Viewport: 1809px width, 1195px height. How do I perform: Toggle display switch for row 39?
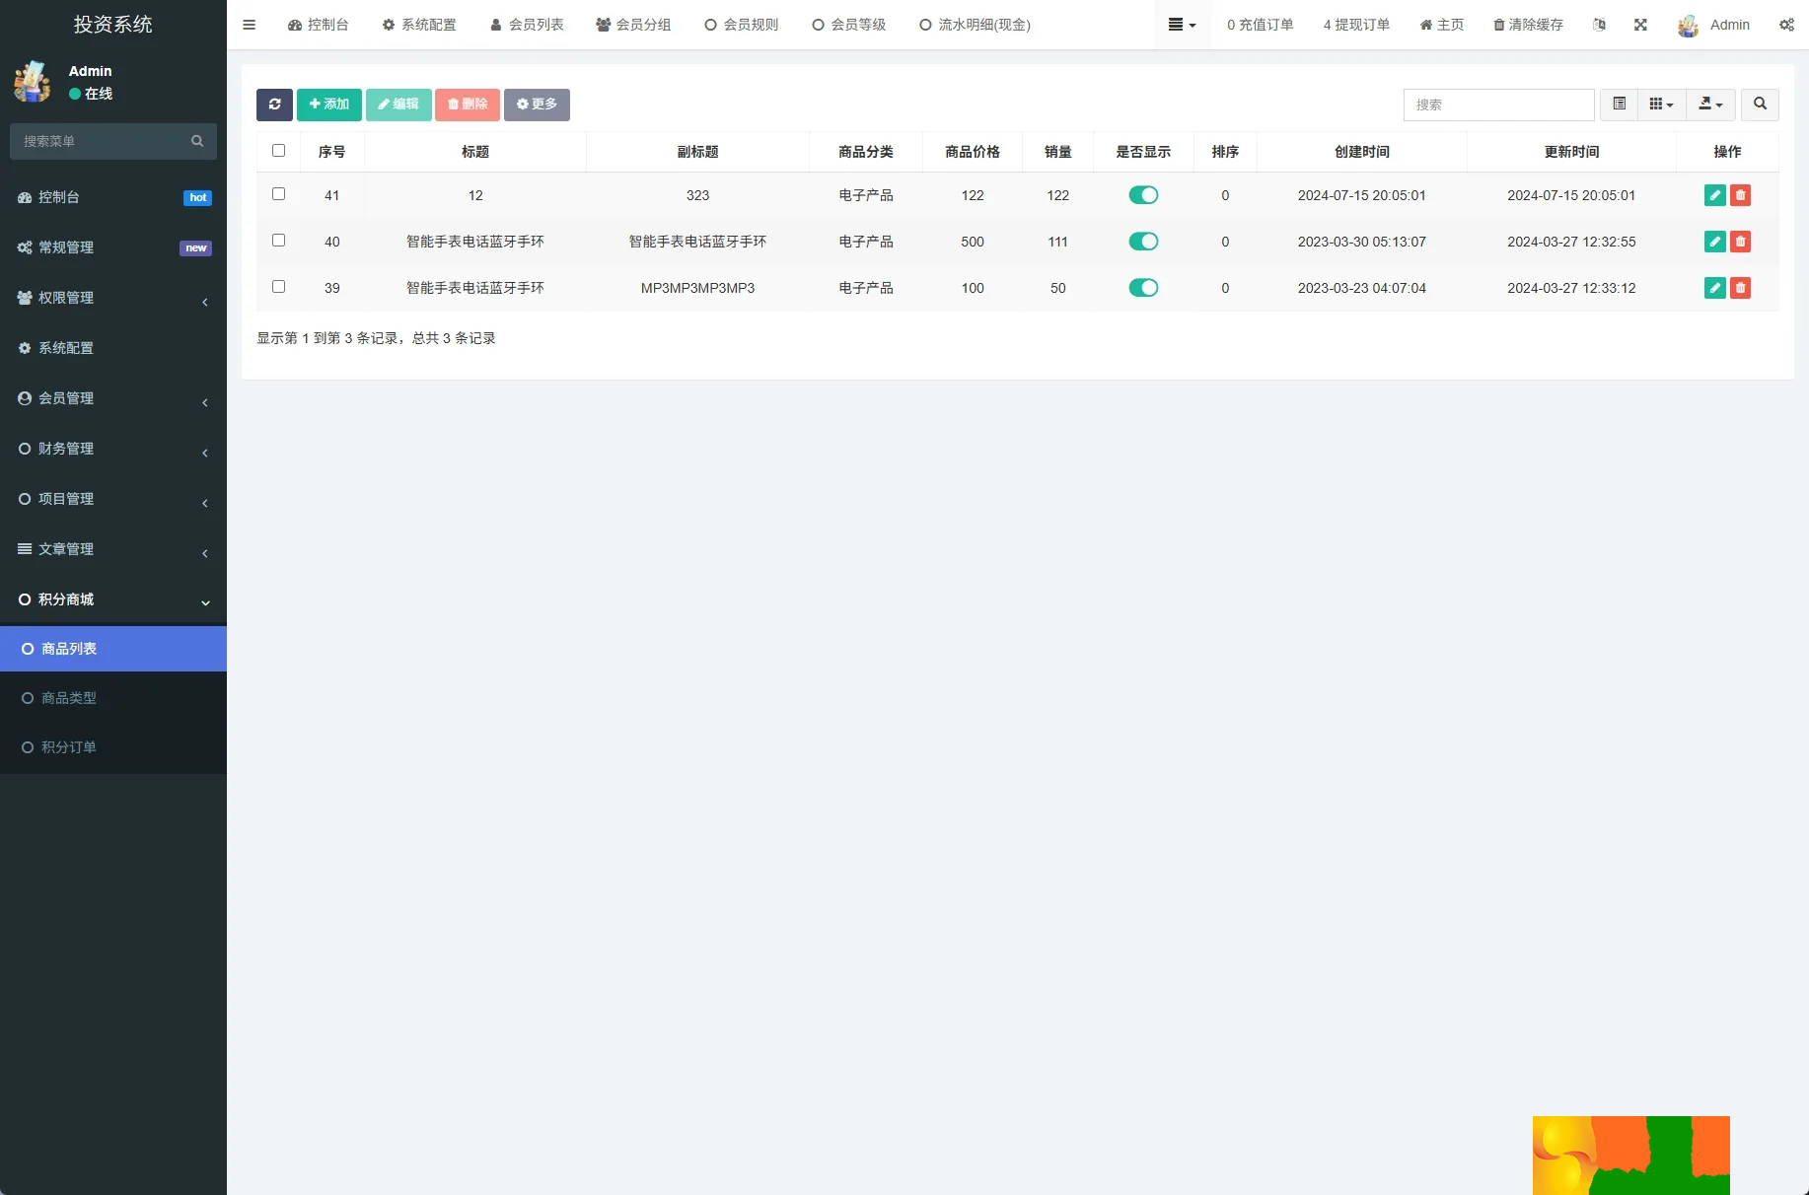1143,288
